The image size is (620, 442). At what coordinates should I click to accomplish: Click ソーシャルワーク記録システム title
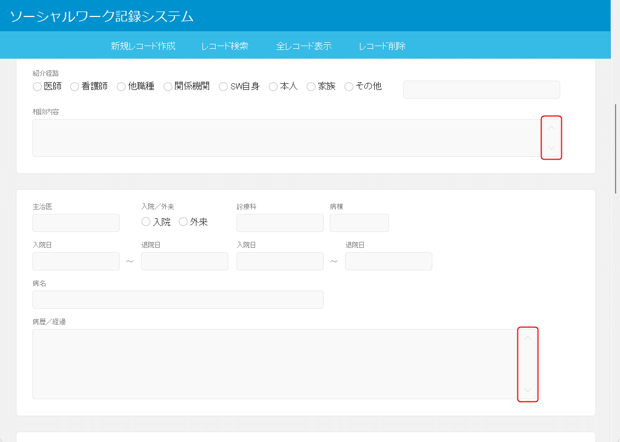pyautogui.click(x=102, y=16)
